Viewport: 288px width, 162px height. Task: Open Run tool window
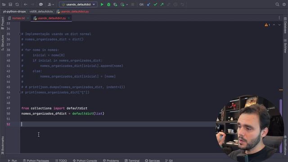point(12,161)
